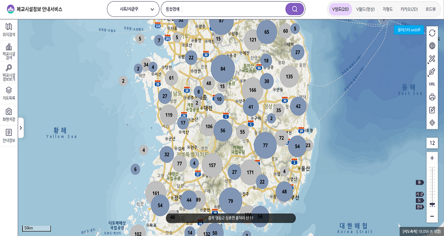
Task: Click the 통합검색 search input field
Action: 233,9
